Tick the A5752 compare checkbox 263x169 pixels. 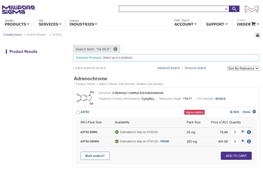78,112
